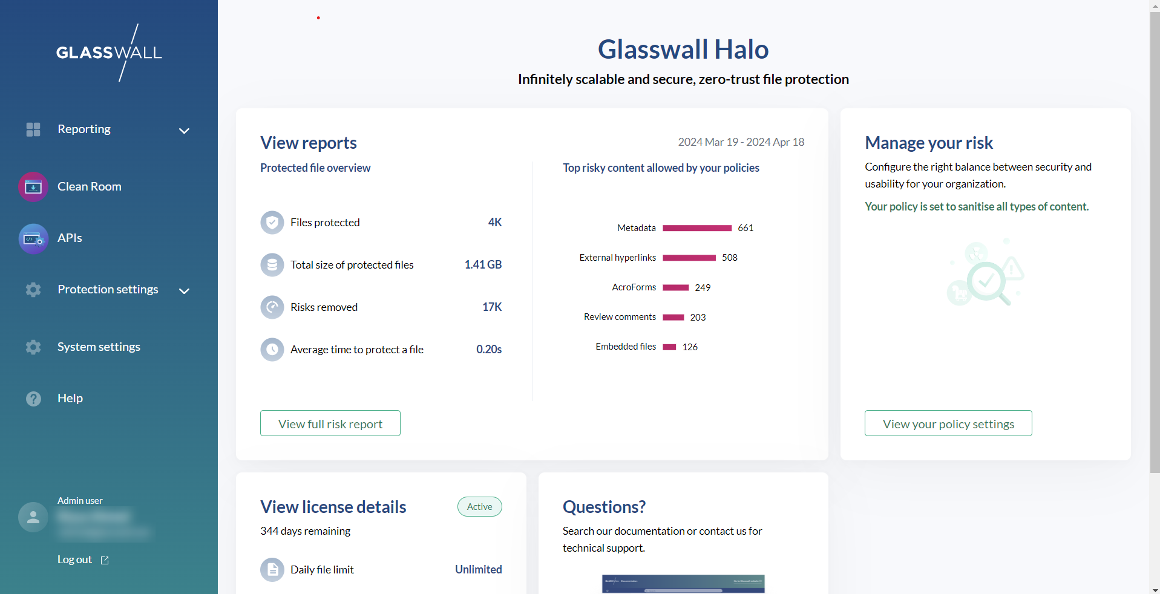Click the Risks removed icon

coord(272,307)
